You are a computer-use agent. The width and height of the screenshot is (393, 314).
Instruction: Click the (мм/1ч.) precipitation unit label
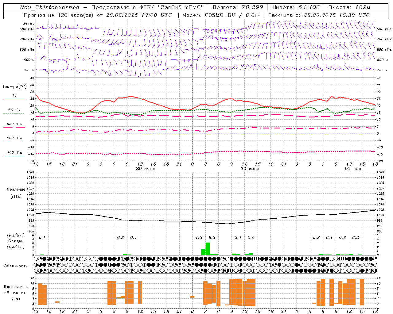point(16,247)
